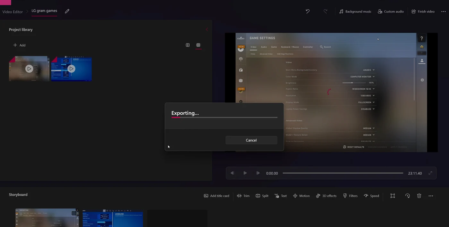449x227 pixels.
Task: Click the question mark icon in preview
Action: 422,38
